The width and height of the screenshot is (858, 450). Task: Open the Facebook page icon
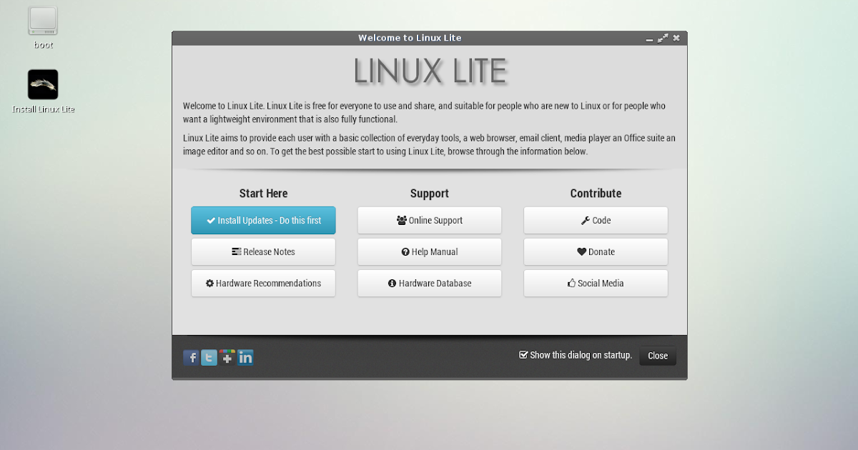[191, 357]
